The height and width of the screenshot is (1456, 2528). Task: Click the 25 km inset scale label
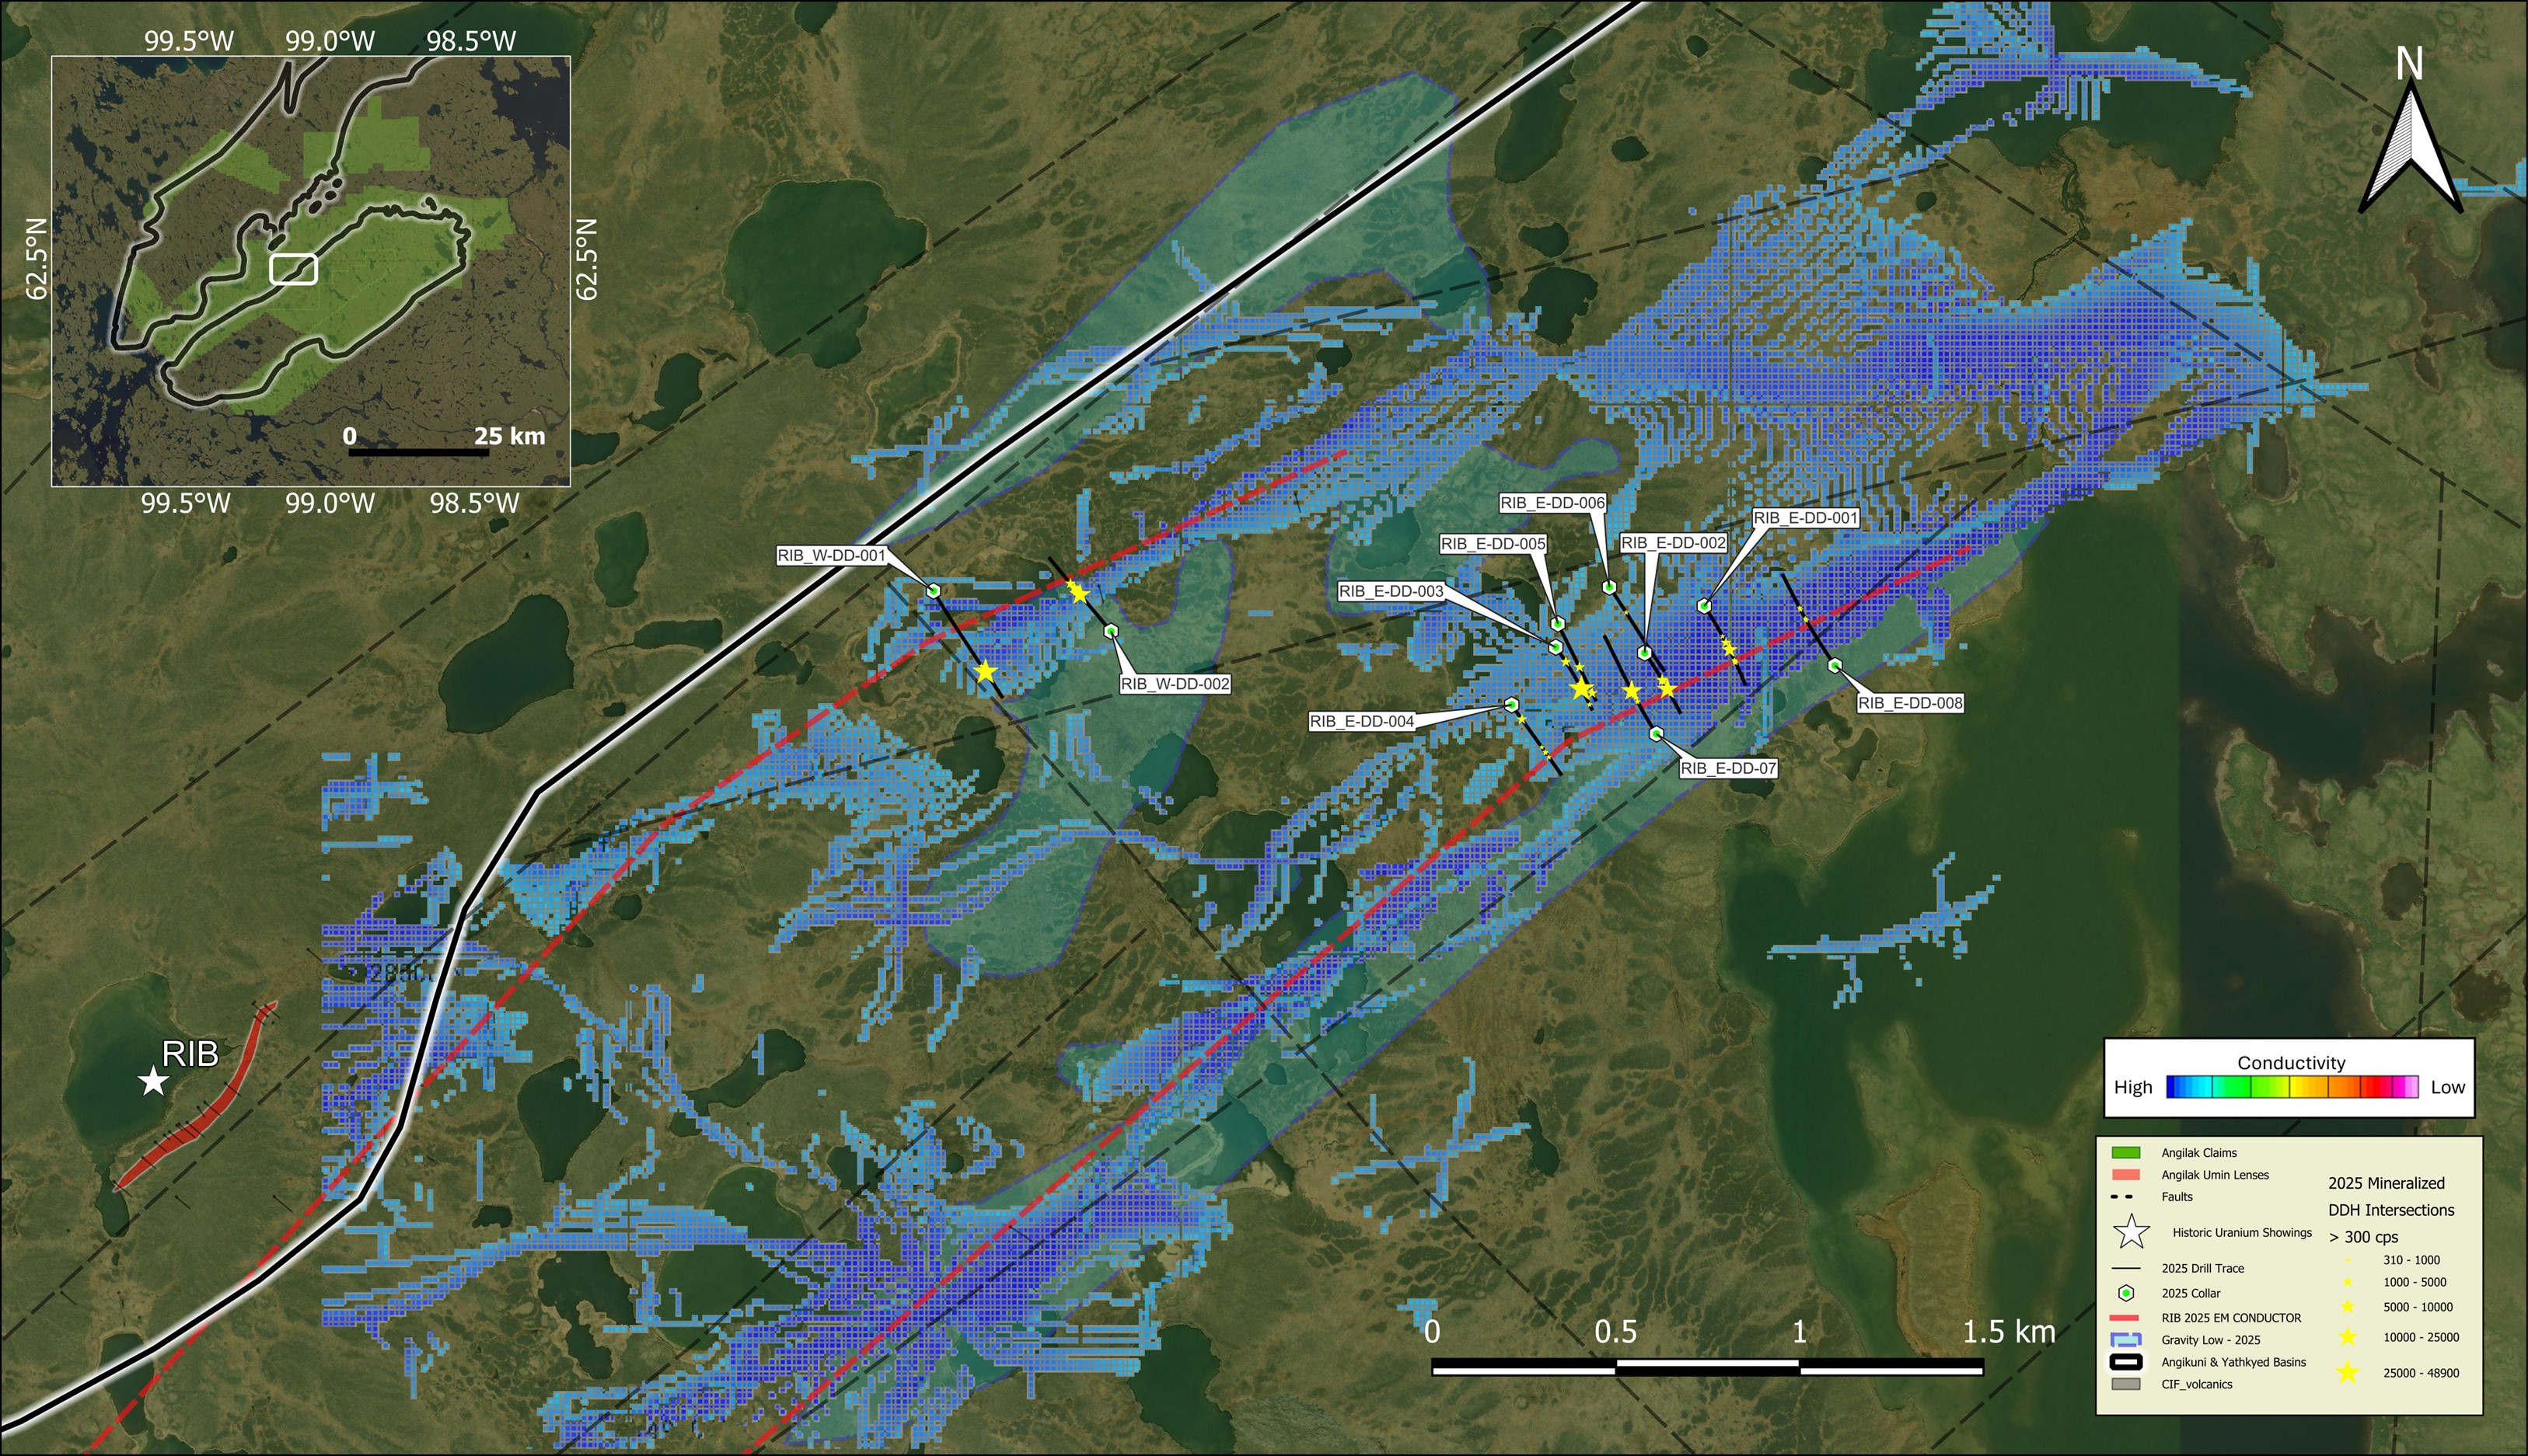510,436
